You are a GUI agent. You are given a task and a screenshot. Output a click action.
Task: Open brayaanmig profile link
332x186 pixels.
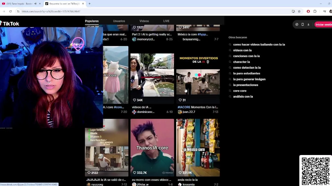point(191,39)
